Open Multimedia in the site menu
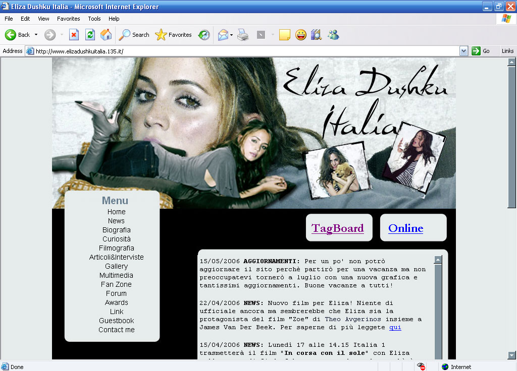The height and width of the screenshot is (371, 517). (117, 275)
